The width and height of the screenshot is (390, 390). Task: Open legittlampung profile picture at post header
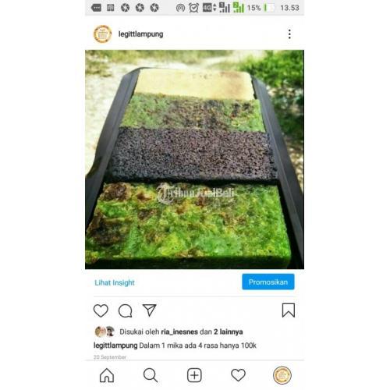coord(103,34)
